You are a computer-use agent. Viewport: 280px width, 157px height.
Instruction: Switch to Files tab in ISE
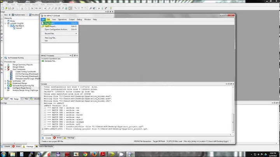pyautogui.click(x=25, y=99)
